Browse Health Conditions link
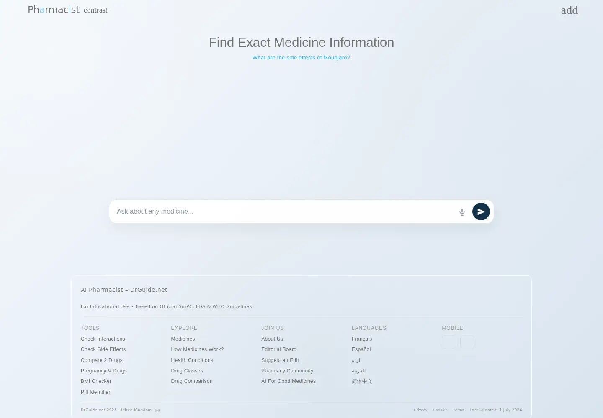Image resolution: width=603 pixels, height=418 pixels. point(192,360)
